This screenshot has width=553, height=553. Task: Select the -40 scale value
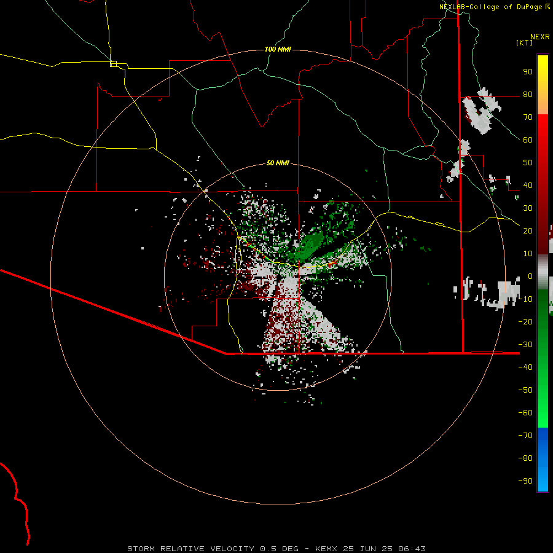point(525,367)
